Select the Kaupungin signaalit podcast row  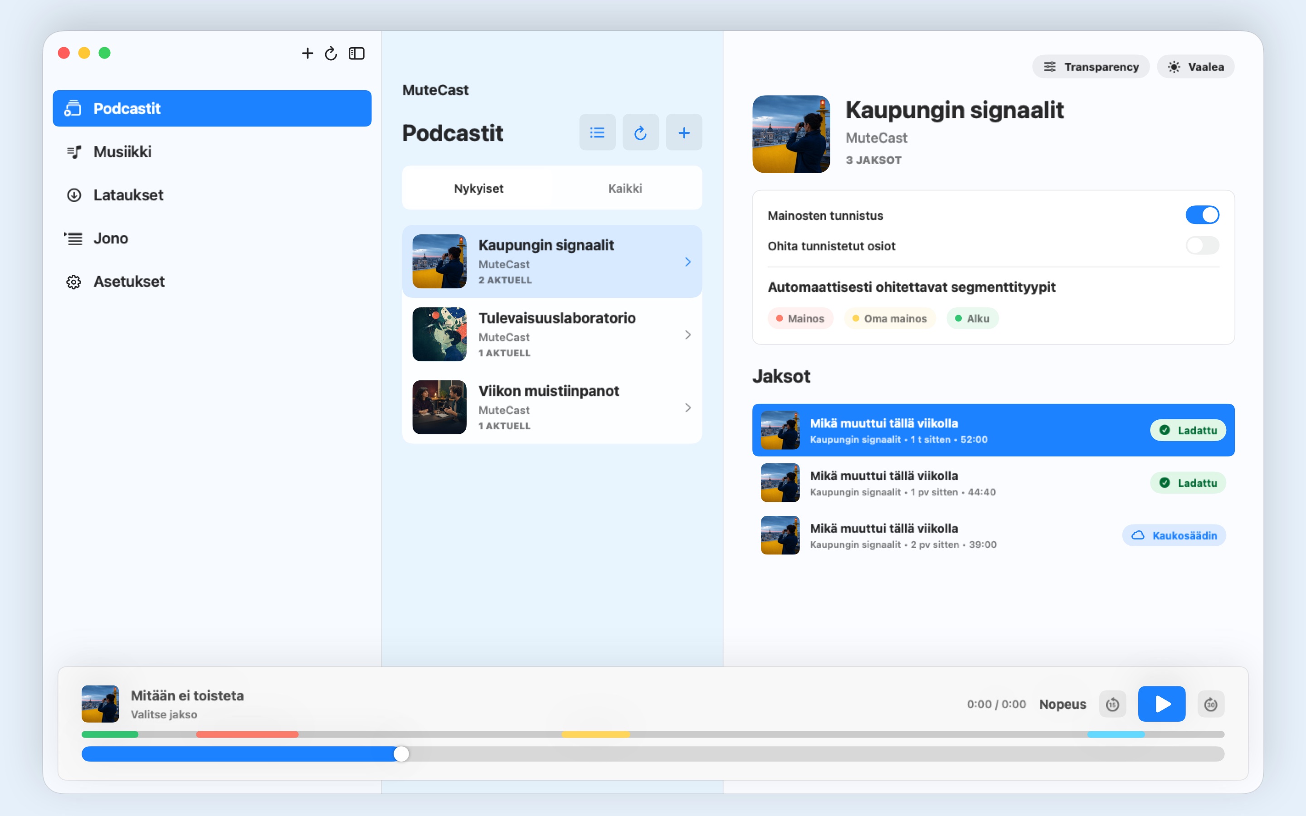[552, 261]
